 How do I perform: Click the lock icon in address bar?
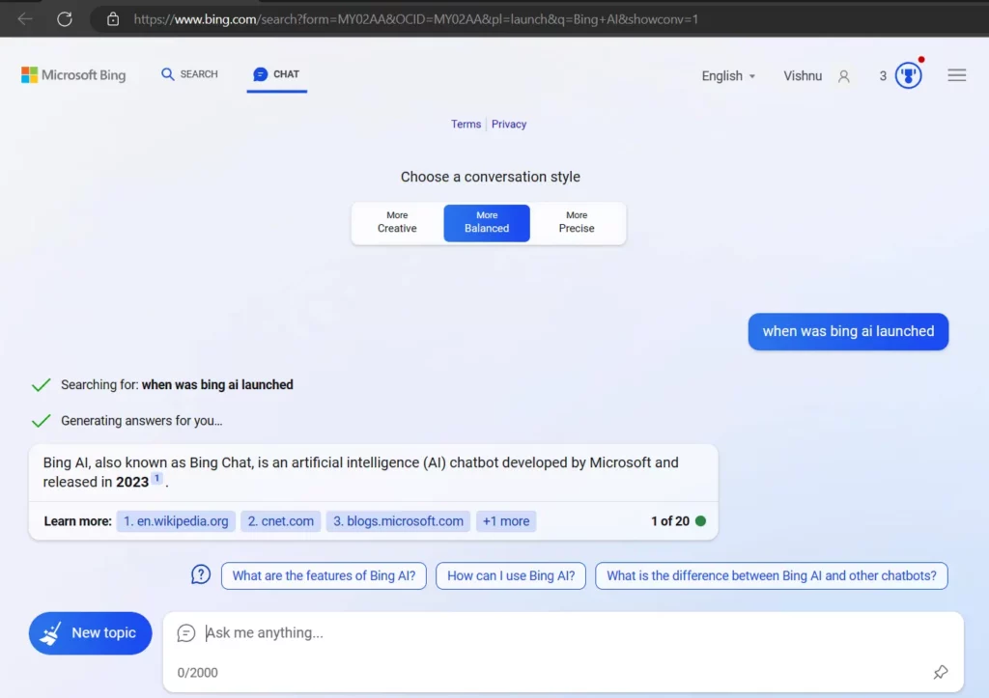(x=112, y=19)
